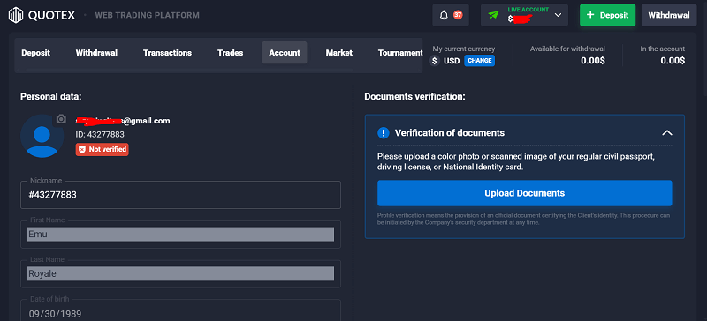Switch to the Transactions tab
The height and width of the screenshot is (321, 707).
(x=167, y=53)
